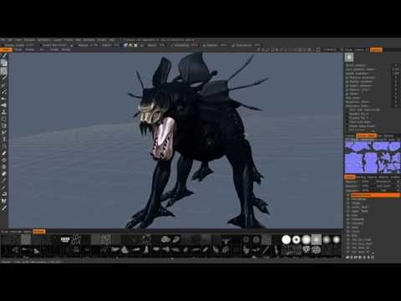Image resolution: width=401 pixels, height=301 pixels.
Task: Click the creature's metallic skull face in viewport
Action: tap(149, 114)
